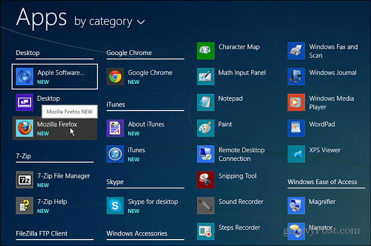Screen dimensions: 371x246
Task: Select the Google Chrome category heading
Action: [129, 53]
